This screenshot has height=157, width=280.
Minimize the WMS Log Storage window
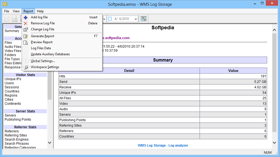coord(255,3)
